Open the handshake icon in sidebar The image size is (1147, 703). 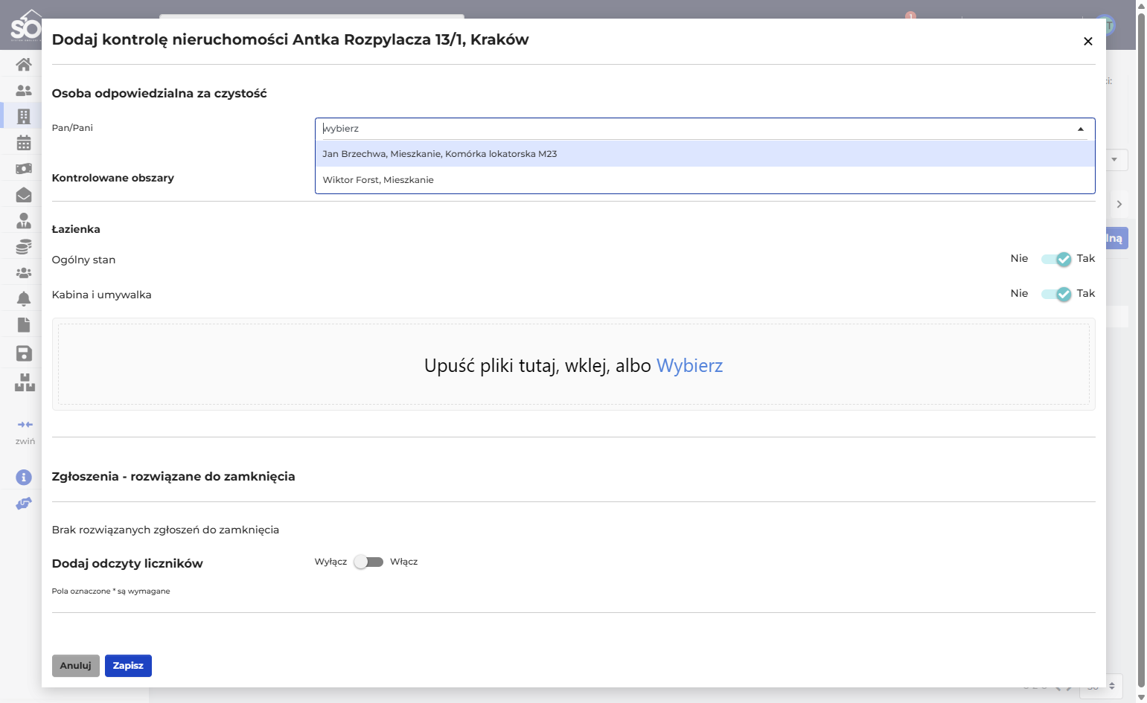[24, 504]
